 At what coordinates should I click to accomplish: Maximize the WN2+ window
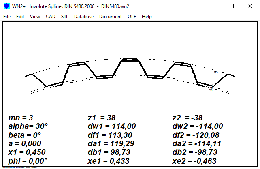[x=232, y=6]
